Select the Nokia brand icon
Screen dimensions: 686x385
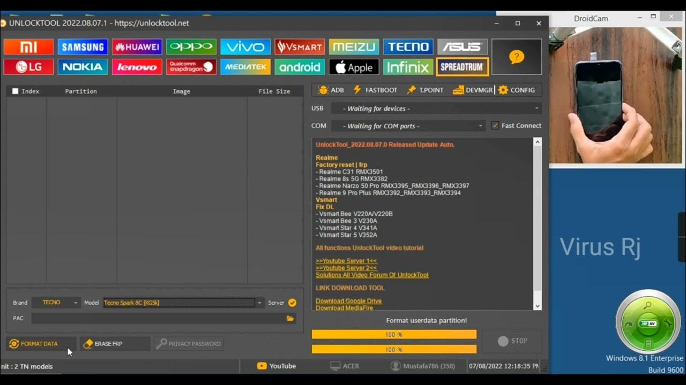83,67
